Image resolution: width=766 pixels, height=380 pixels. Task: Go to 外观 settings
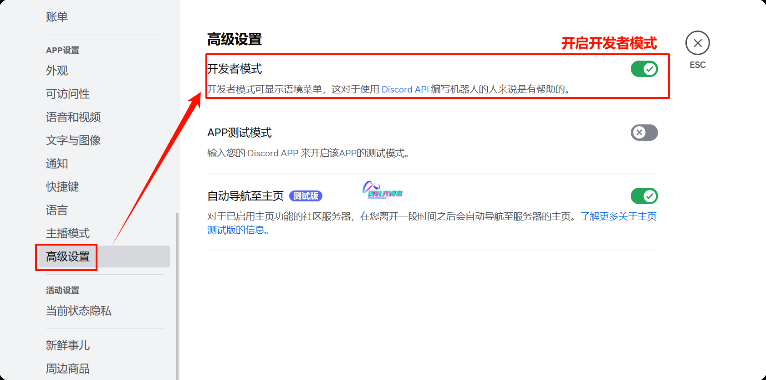[x=57, y=71]
